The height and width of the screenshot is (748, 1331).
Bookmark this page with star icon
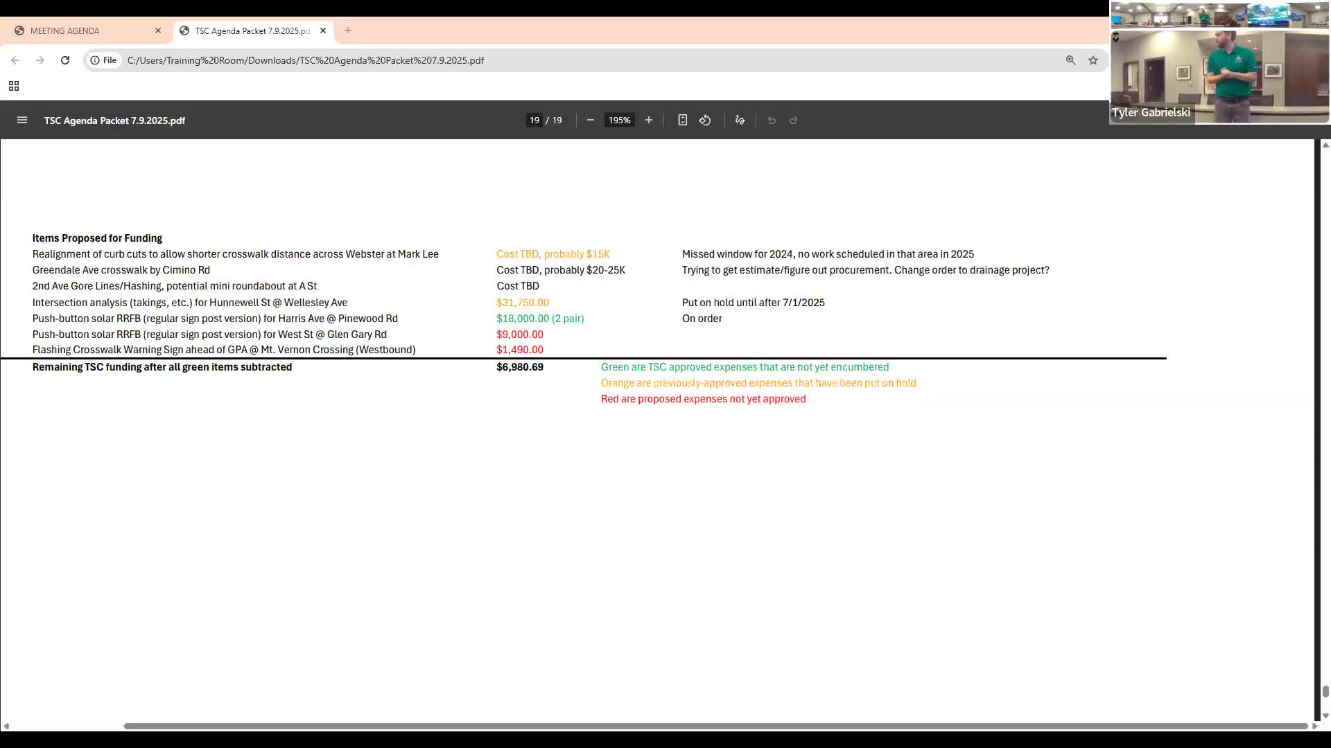(x=1093, y=60)
